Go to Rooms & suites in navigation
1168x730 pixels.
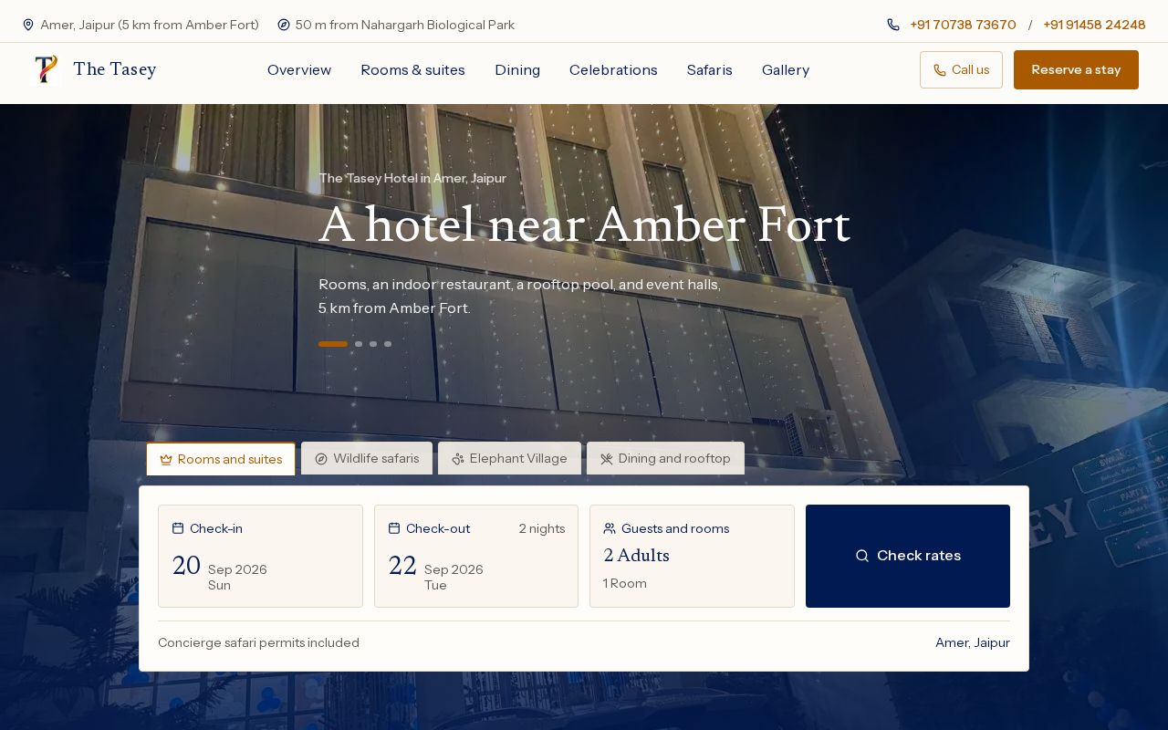[x=412, y=70]
